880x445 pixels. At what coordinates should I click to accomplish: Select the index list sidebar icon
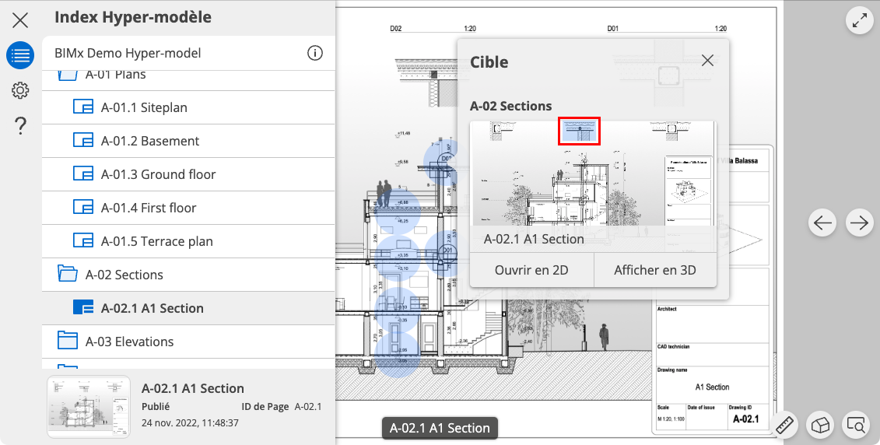point(20,55)
